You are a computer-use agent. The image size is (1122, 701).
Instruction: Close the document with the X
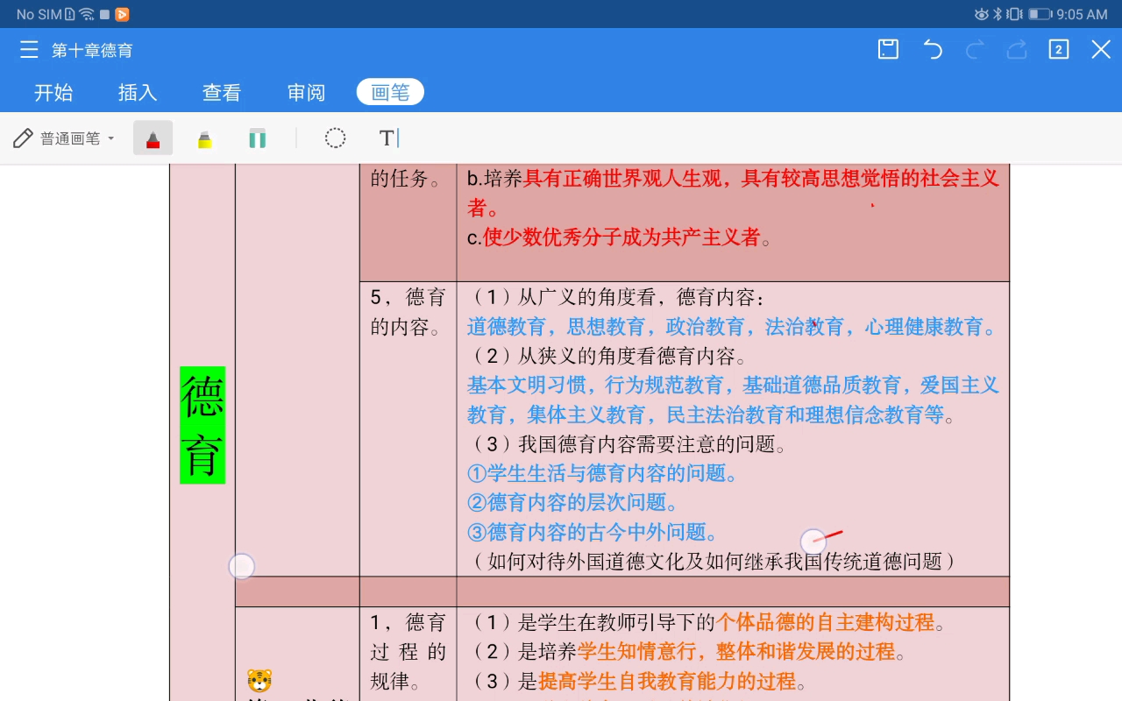click(x=1101, y=50)
